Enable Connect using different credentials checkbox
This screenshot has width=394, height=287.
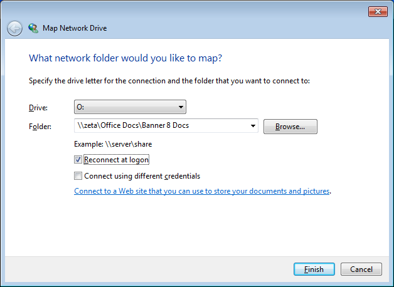point(78,176)
